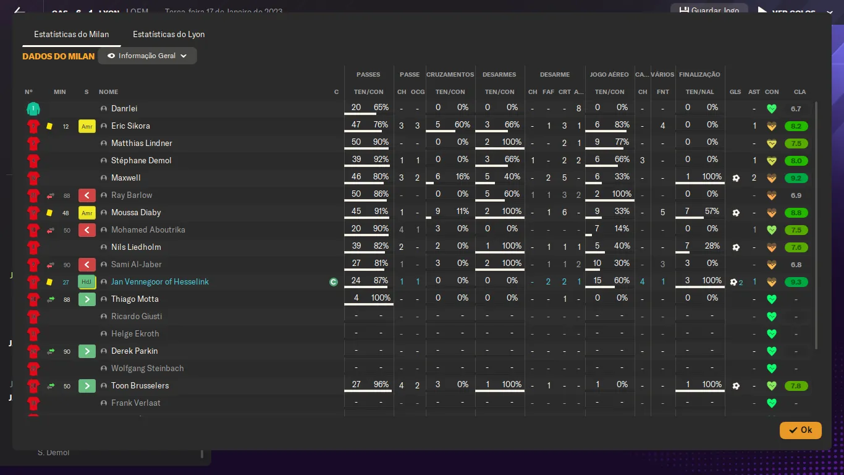
Task: Click the CRUZAMENTOS column group header
Action: click(x=450, y=75)
